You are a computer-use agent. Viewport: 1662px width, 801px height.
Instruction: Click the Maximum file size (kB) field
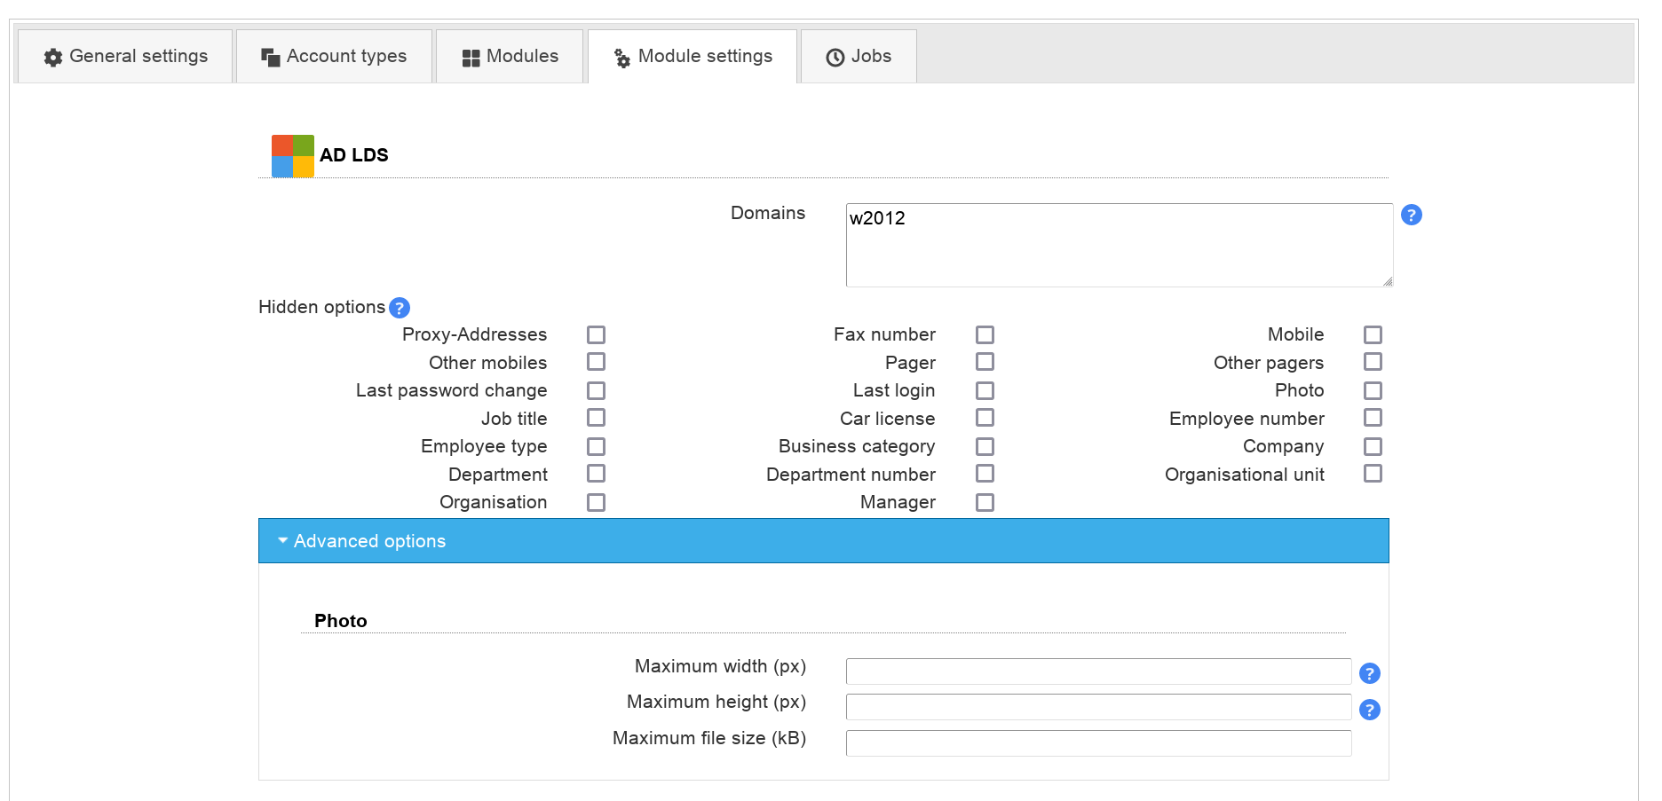[x=1098, y=743]
